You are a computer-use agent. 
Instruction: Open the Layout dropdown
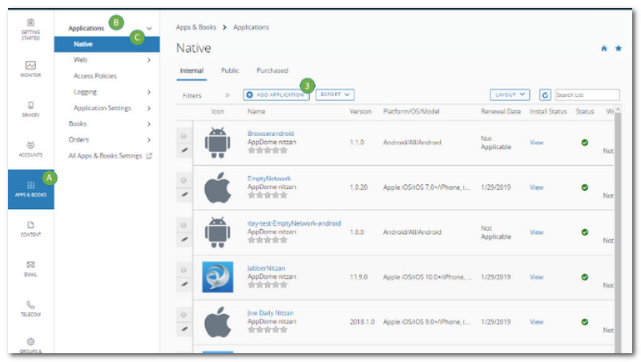pos(510,95)
